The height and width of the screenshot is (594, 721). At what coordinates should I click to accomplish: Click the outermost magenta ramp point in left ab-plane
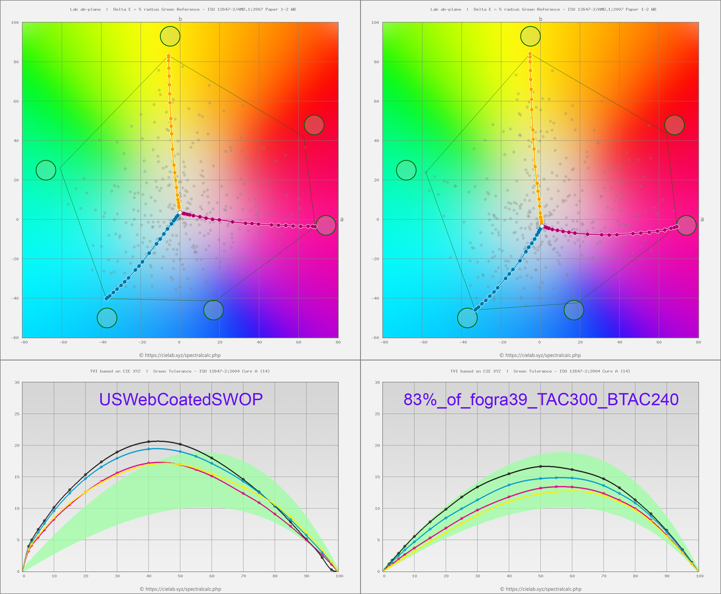[315, 227]
